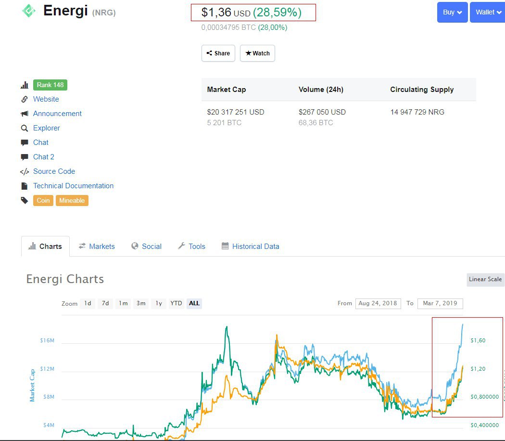Screen dimensions: 505x441
Task: Switch to the Social tab
Action: pyautogui.click(x=146, y=246)
